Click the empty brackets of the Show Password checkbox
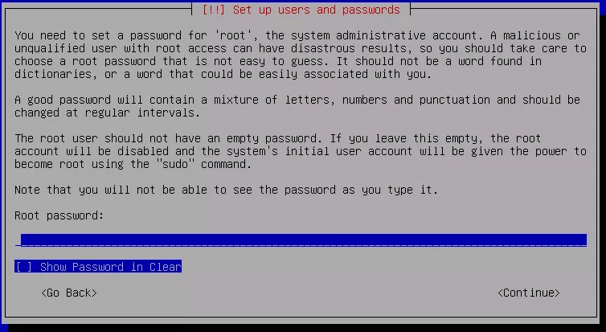The height and width of the screenshot is (332, 606). [24, 267]
